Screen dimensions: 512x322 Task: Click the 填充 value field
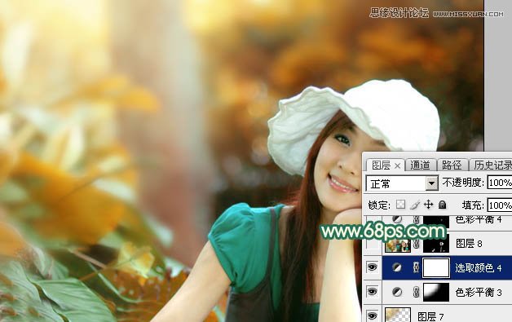coord(500,205)
